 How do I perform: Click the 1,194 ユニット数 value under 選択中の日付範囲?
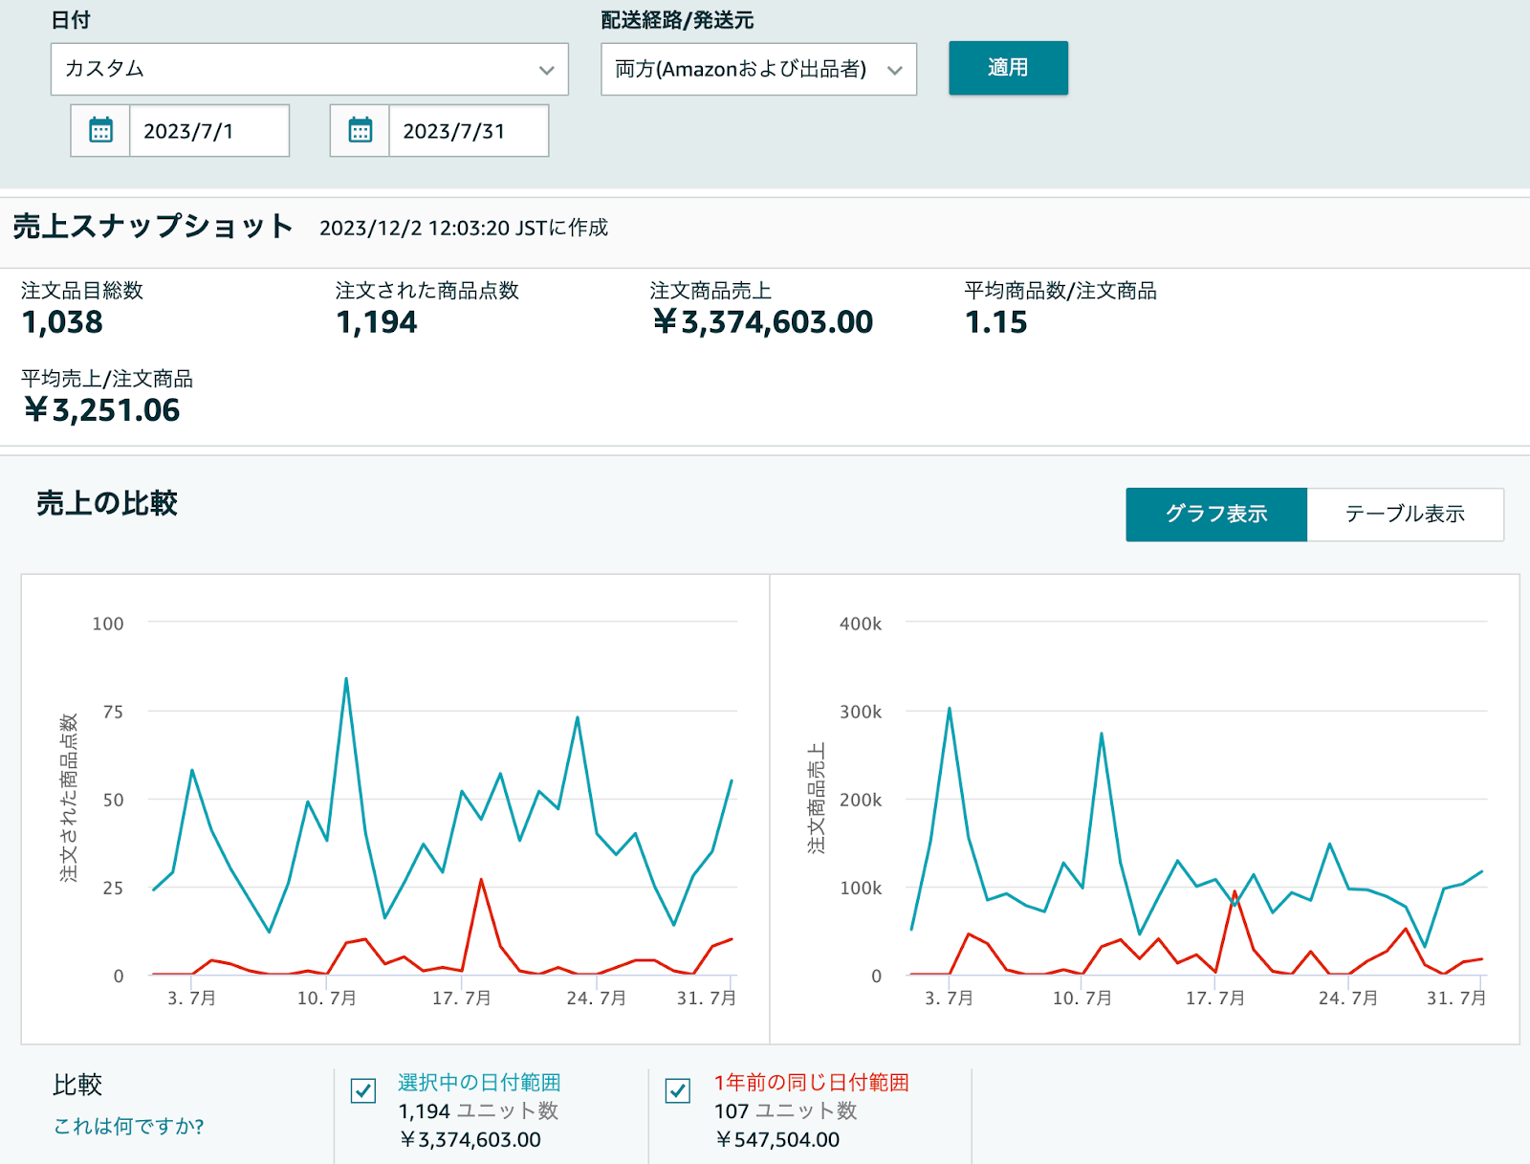click(478, 1111)
